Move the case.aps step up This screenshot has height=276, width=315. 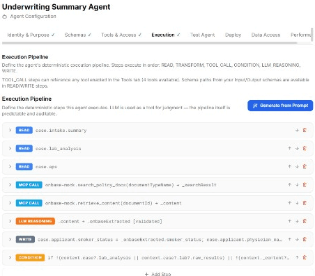(x=290, y=166)
